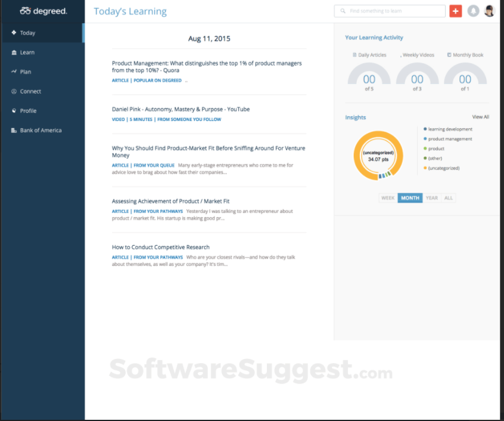Image resolution: width=504 pixels, height=421 pixels.
Task: Click FROM YOUR PATHWAYS tag under Assessing Achievement
Action: [x=158, y=211]
